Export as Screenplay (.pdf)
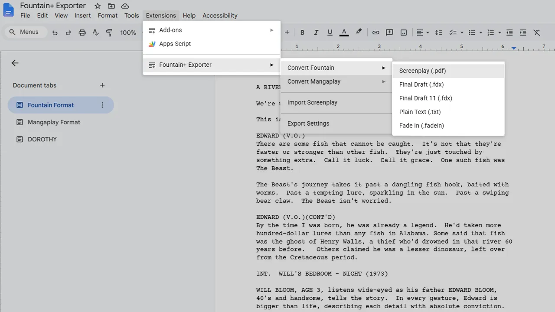Screen dimensions: 555x312 tap(448, 71)
